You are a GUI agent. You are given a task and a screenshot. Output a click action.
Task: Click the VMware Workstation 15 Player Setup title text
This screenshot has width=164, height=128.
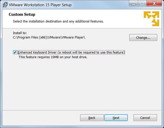[x=40, y=5]
